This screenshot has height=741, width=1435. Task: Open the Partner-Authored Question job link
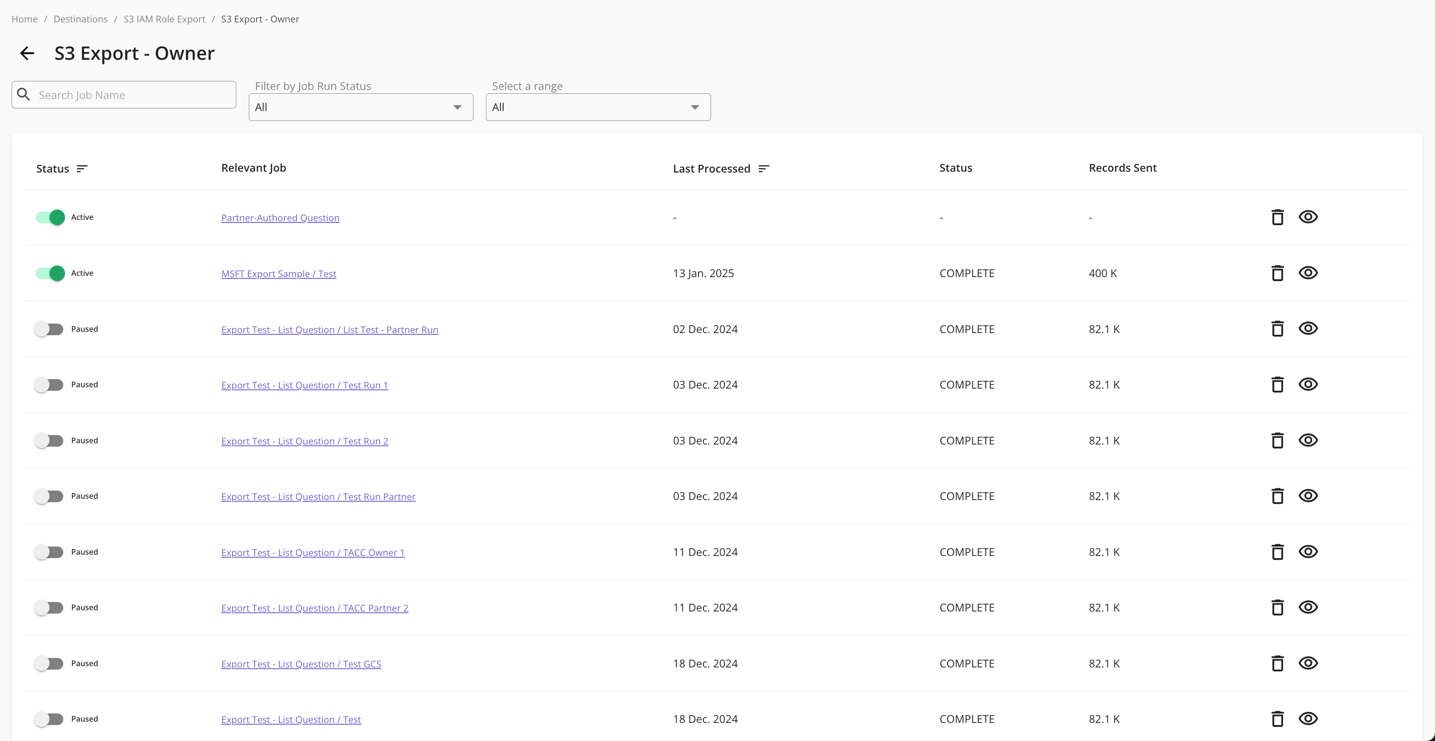pyautogui.click(x=280, y=218)
